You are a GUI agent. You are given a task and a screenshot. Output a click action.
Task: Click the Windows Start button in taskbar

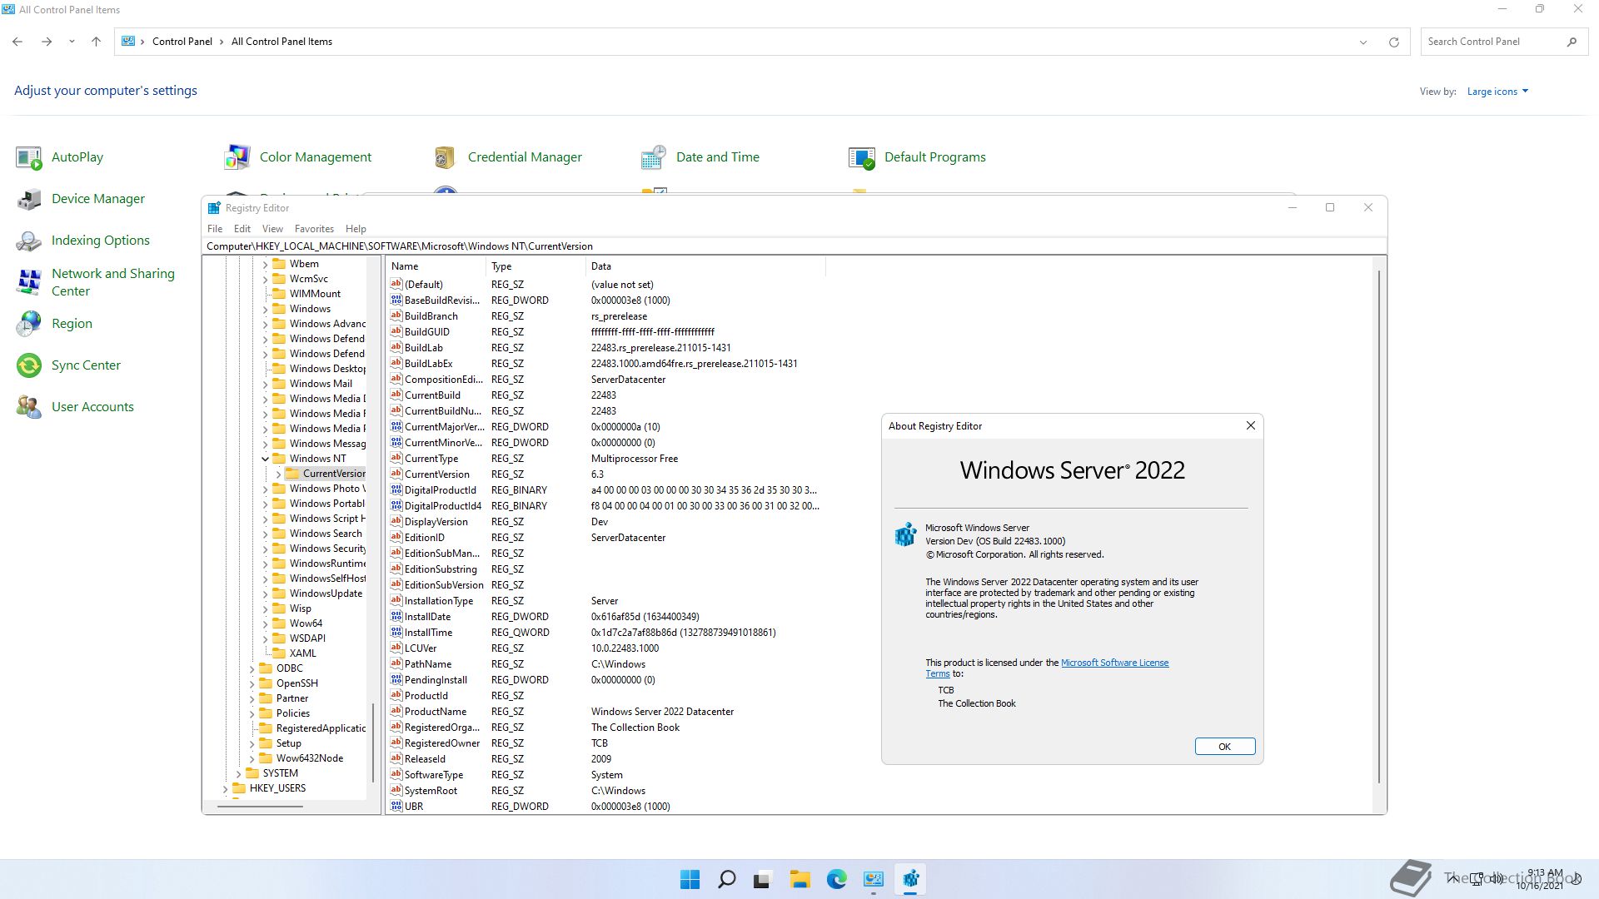click(x=690, y=879)
